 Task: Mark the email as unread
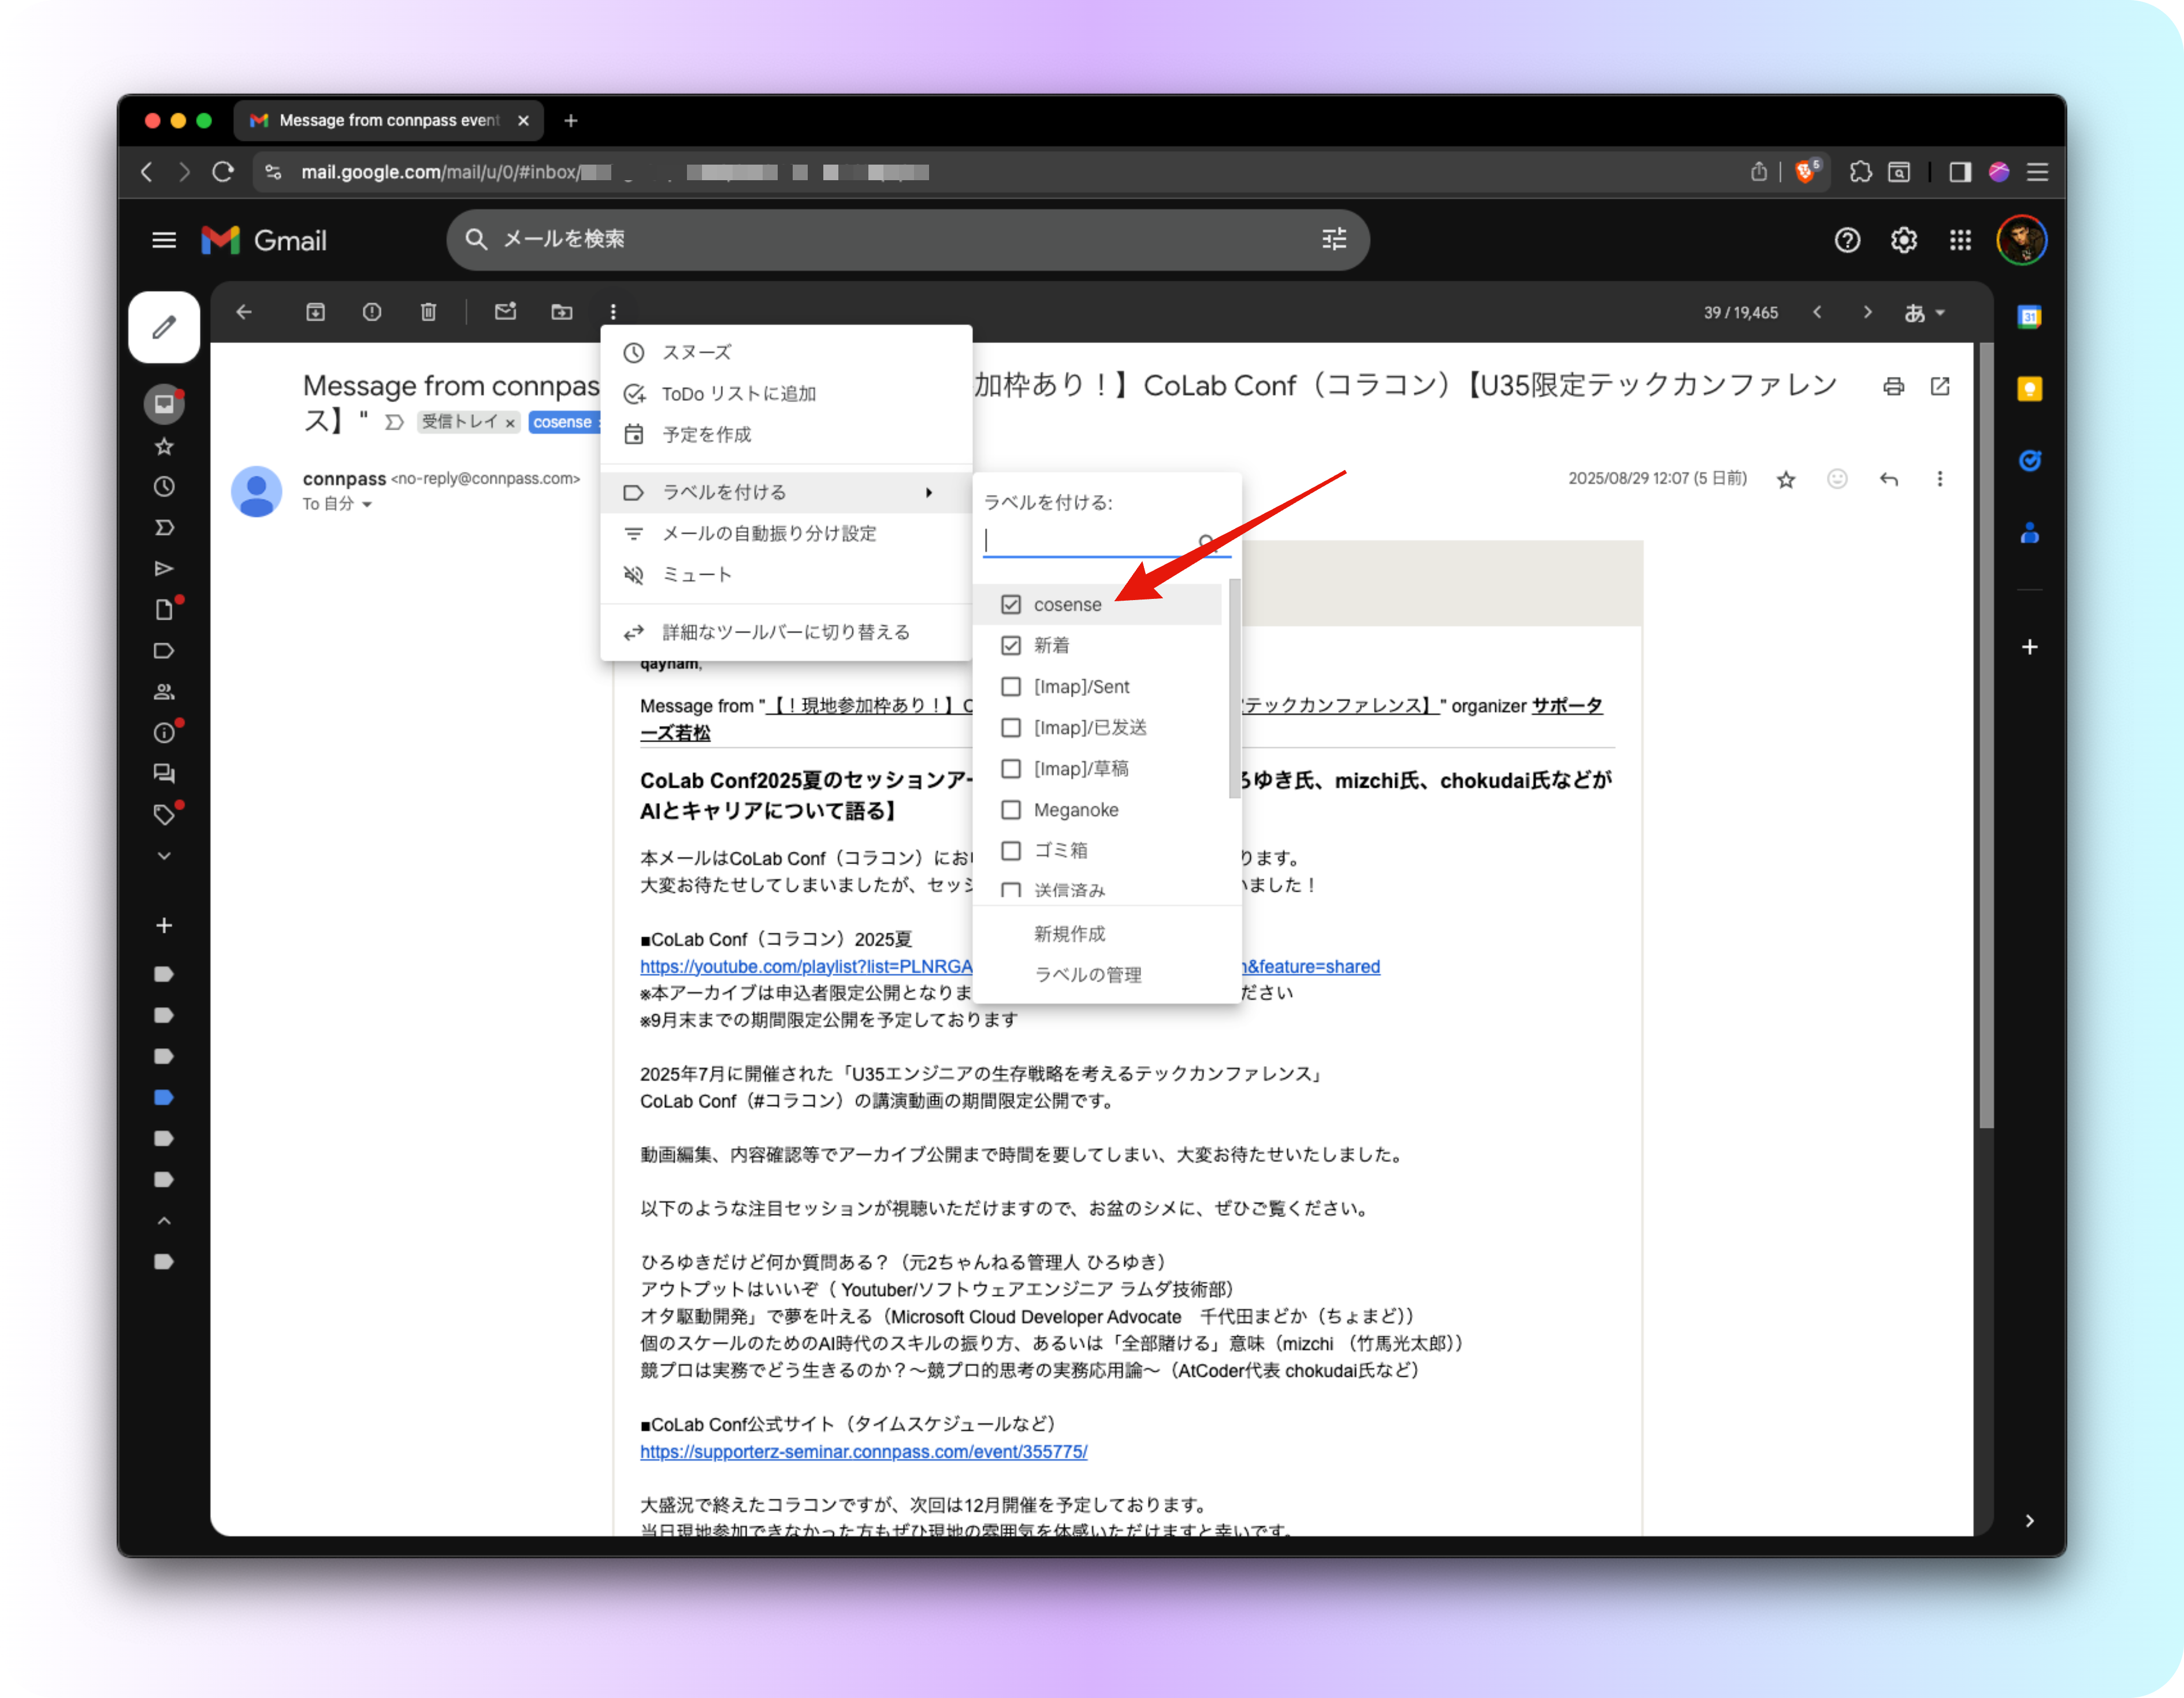click(505, 312)
